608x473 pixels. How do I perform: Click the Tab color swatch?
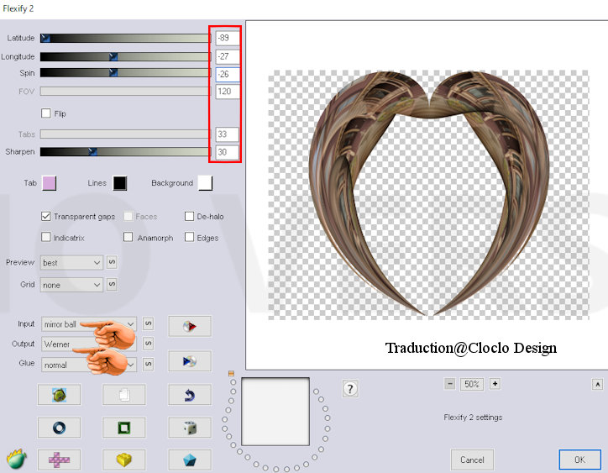pos(49,183)
